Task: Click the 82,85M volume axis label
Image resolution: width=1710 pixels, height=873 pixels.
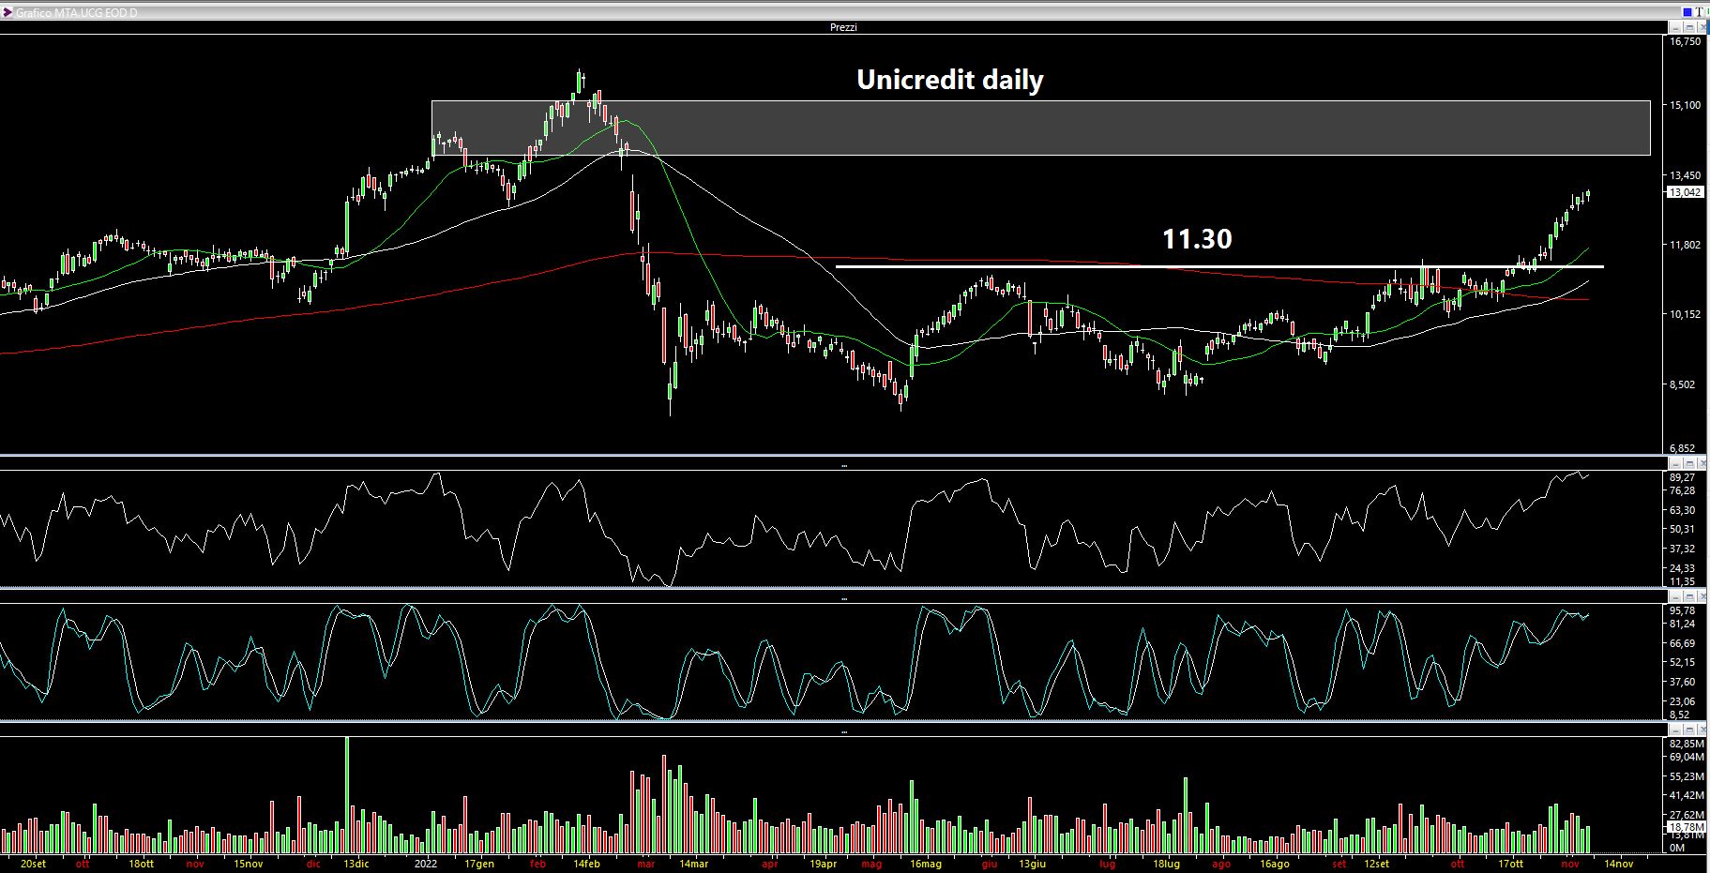Action: [x=1686, y=743]
